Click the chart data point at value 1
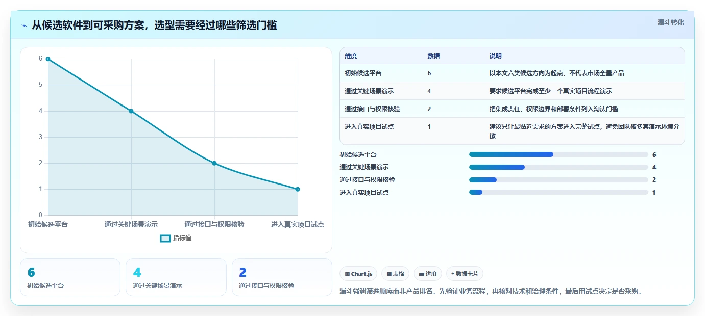Screen dimensions: 705x316 (x=298, y=189)
